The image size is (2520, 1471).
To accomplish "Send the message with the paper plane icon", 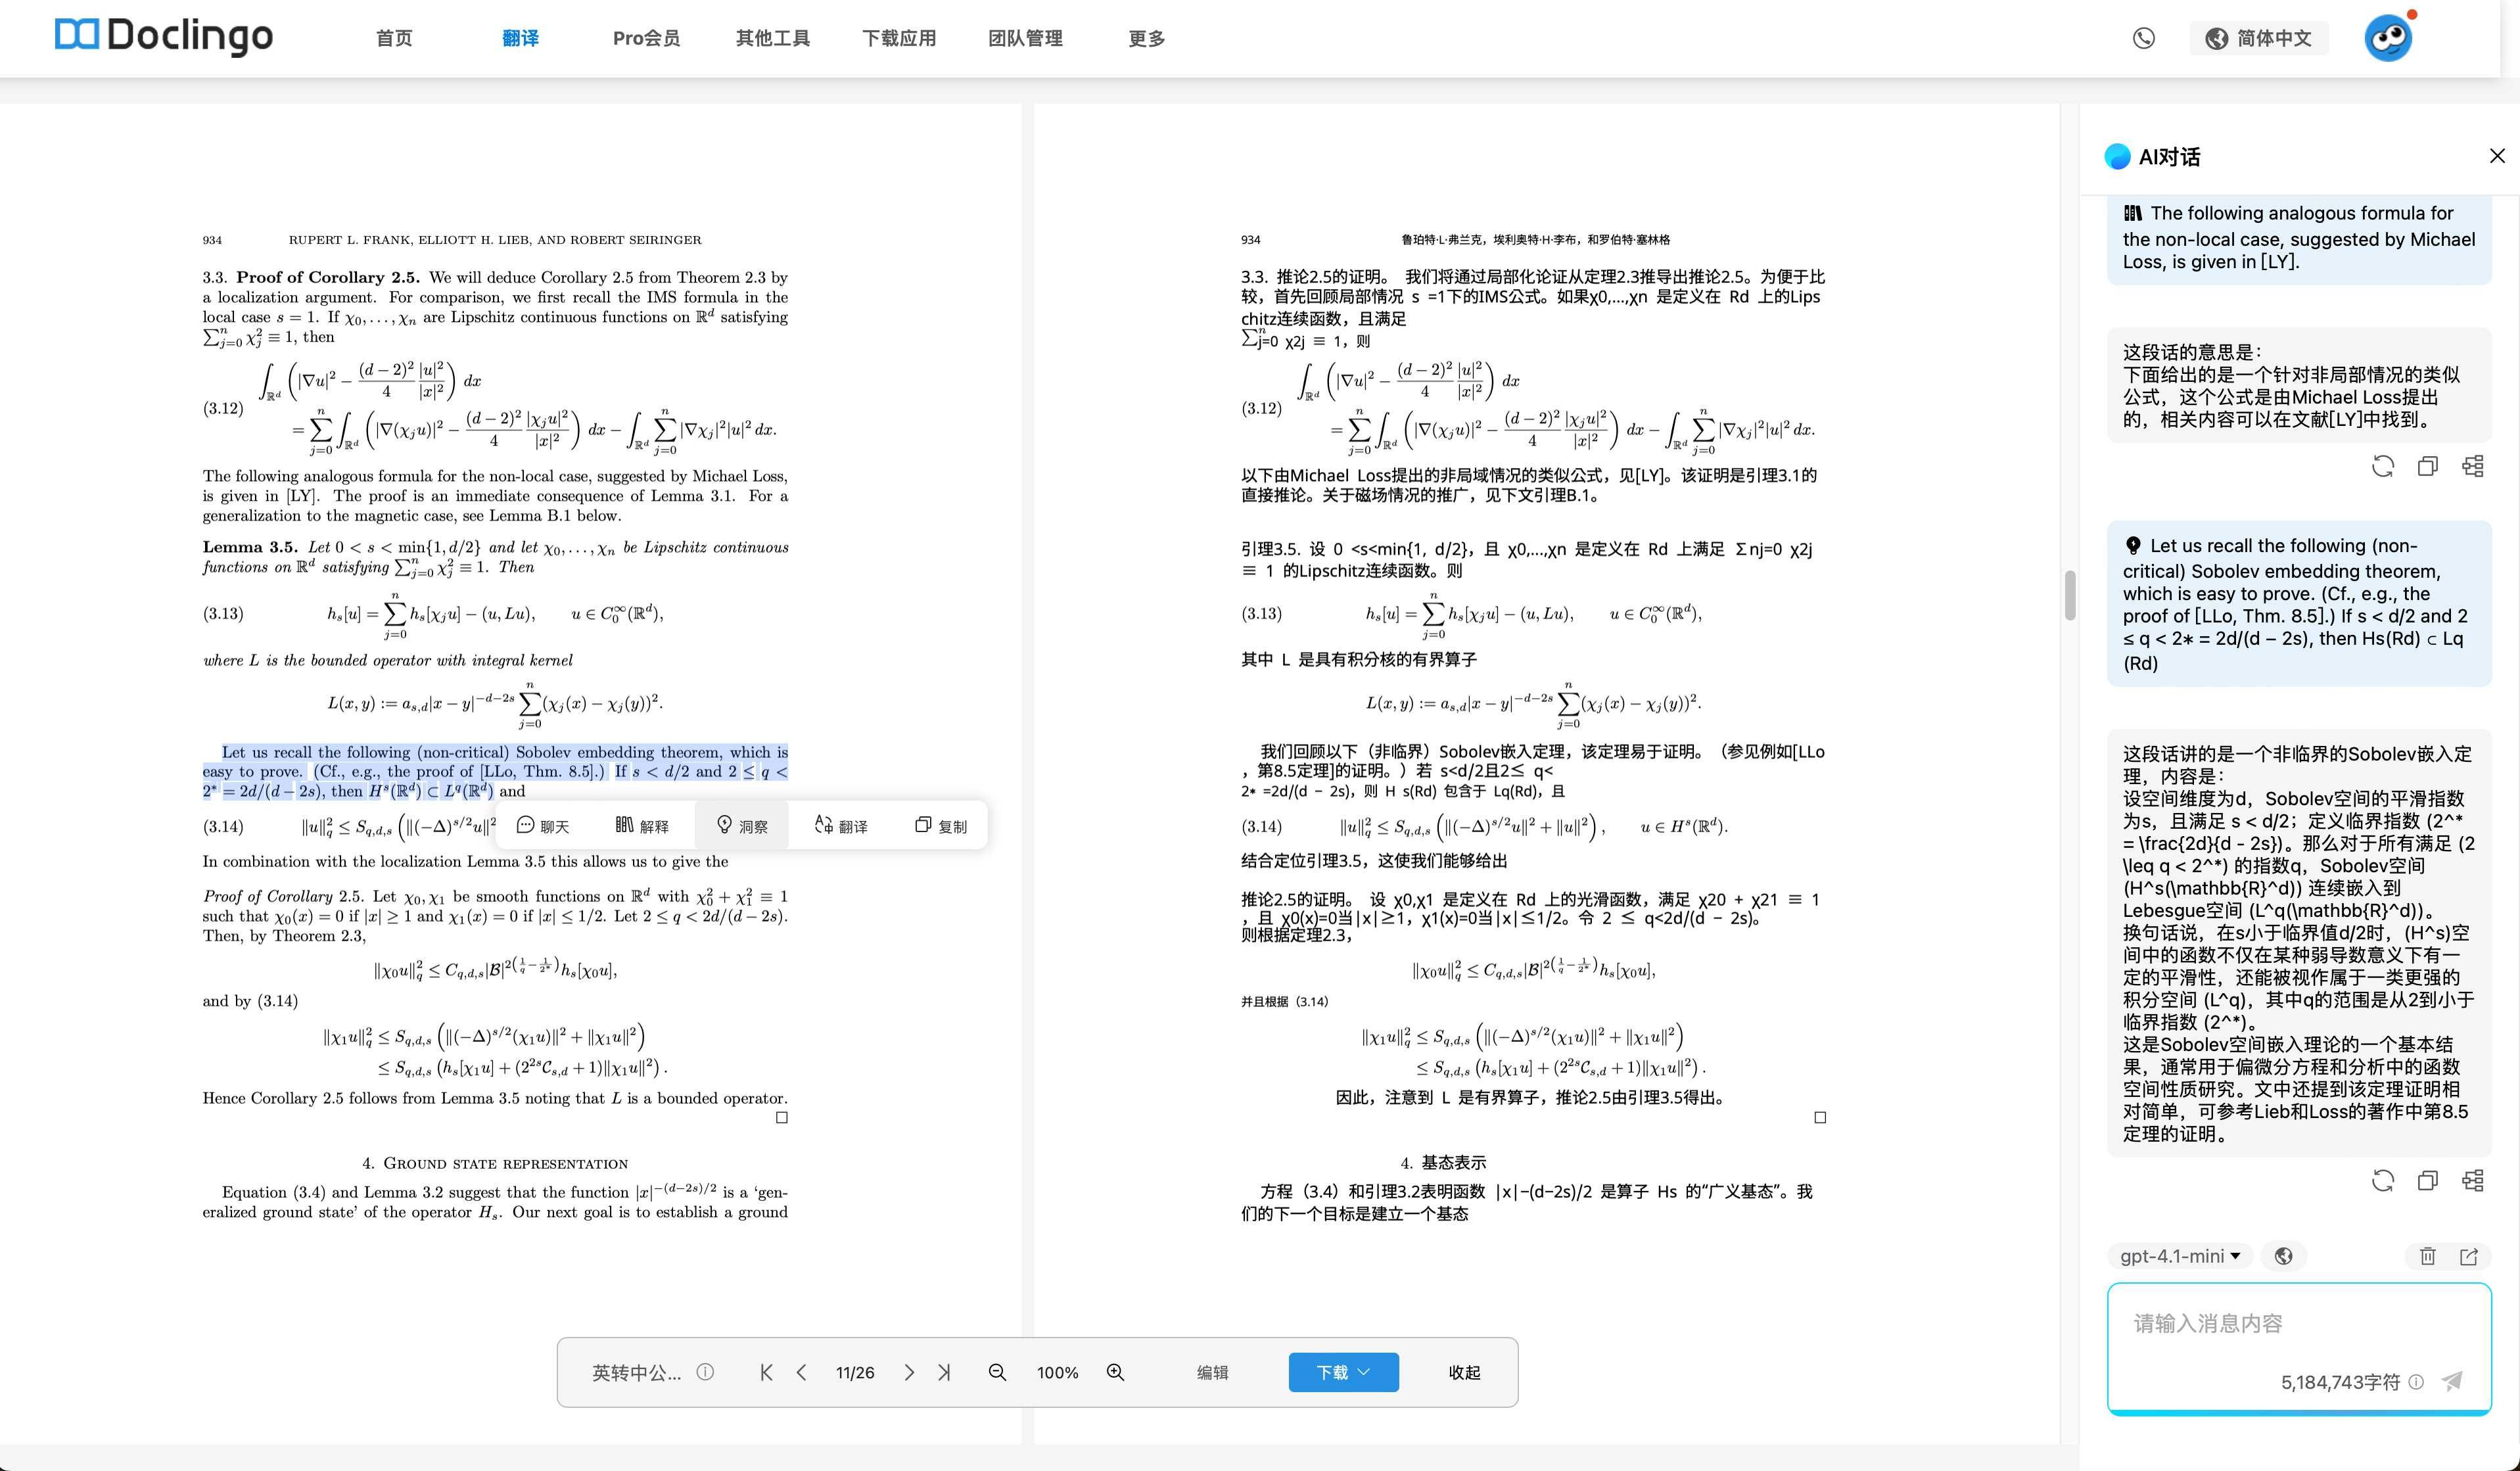I will (x=2451, y=1381).
